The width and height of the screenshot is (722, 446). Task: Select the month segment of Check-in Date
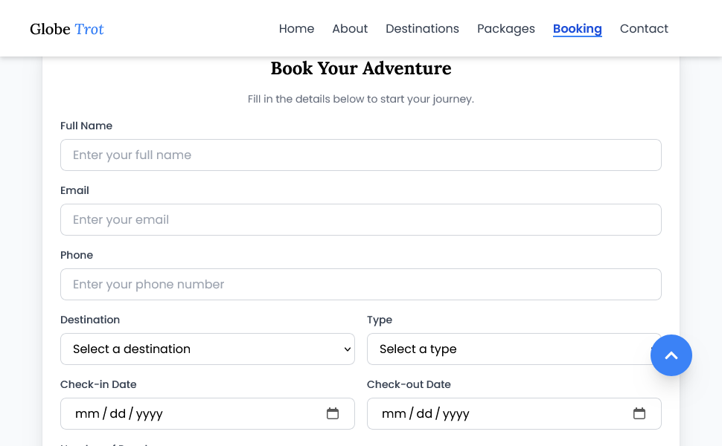tap(87, 413)
